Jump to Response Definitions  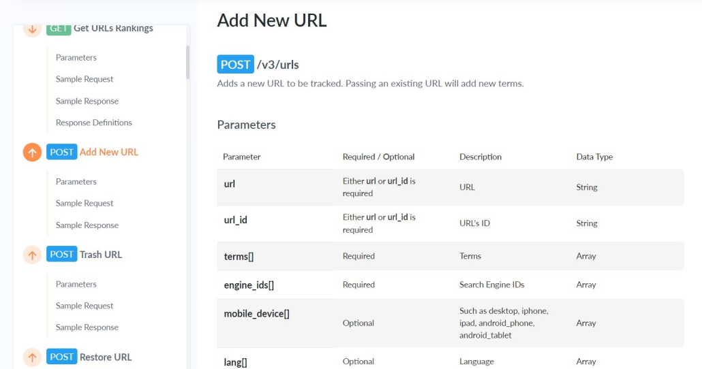(94, 123)
